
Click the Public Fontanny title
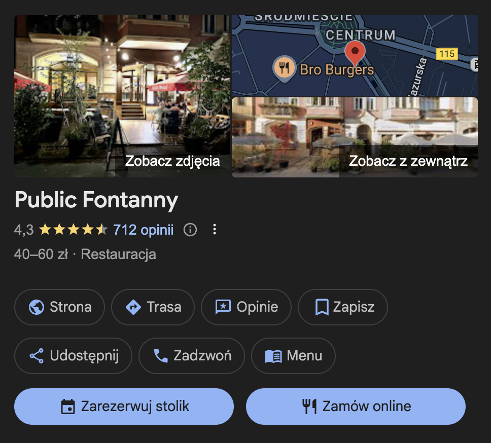click(x=96, y=200)
